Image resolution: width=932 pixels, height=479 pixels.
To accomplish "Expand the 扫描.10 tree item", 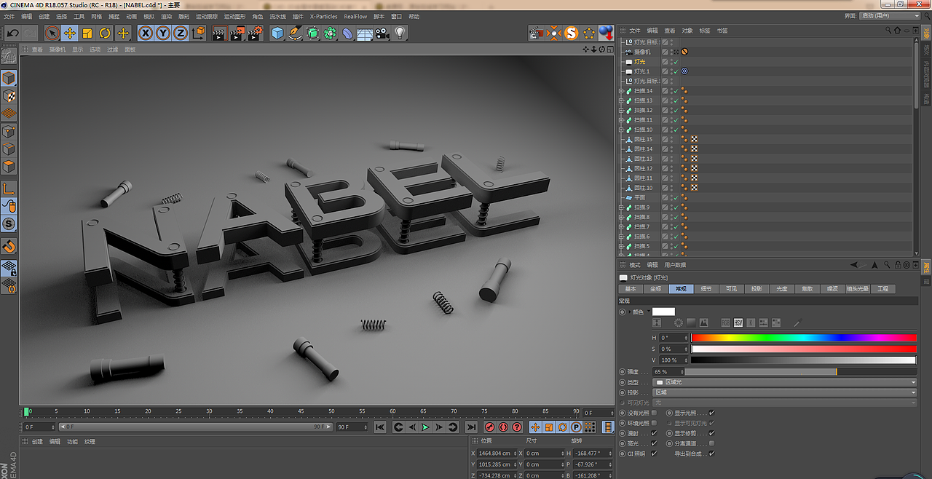I will (x=621, y=130).
